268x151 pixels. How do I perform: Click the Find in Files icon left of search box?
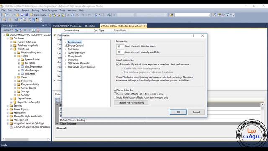[171, 15]
